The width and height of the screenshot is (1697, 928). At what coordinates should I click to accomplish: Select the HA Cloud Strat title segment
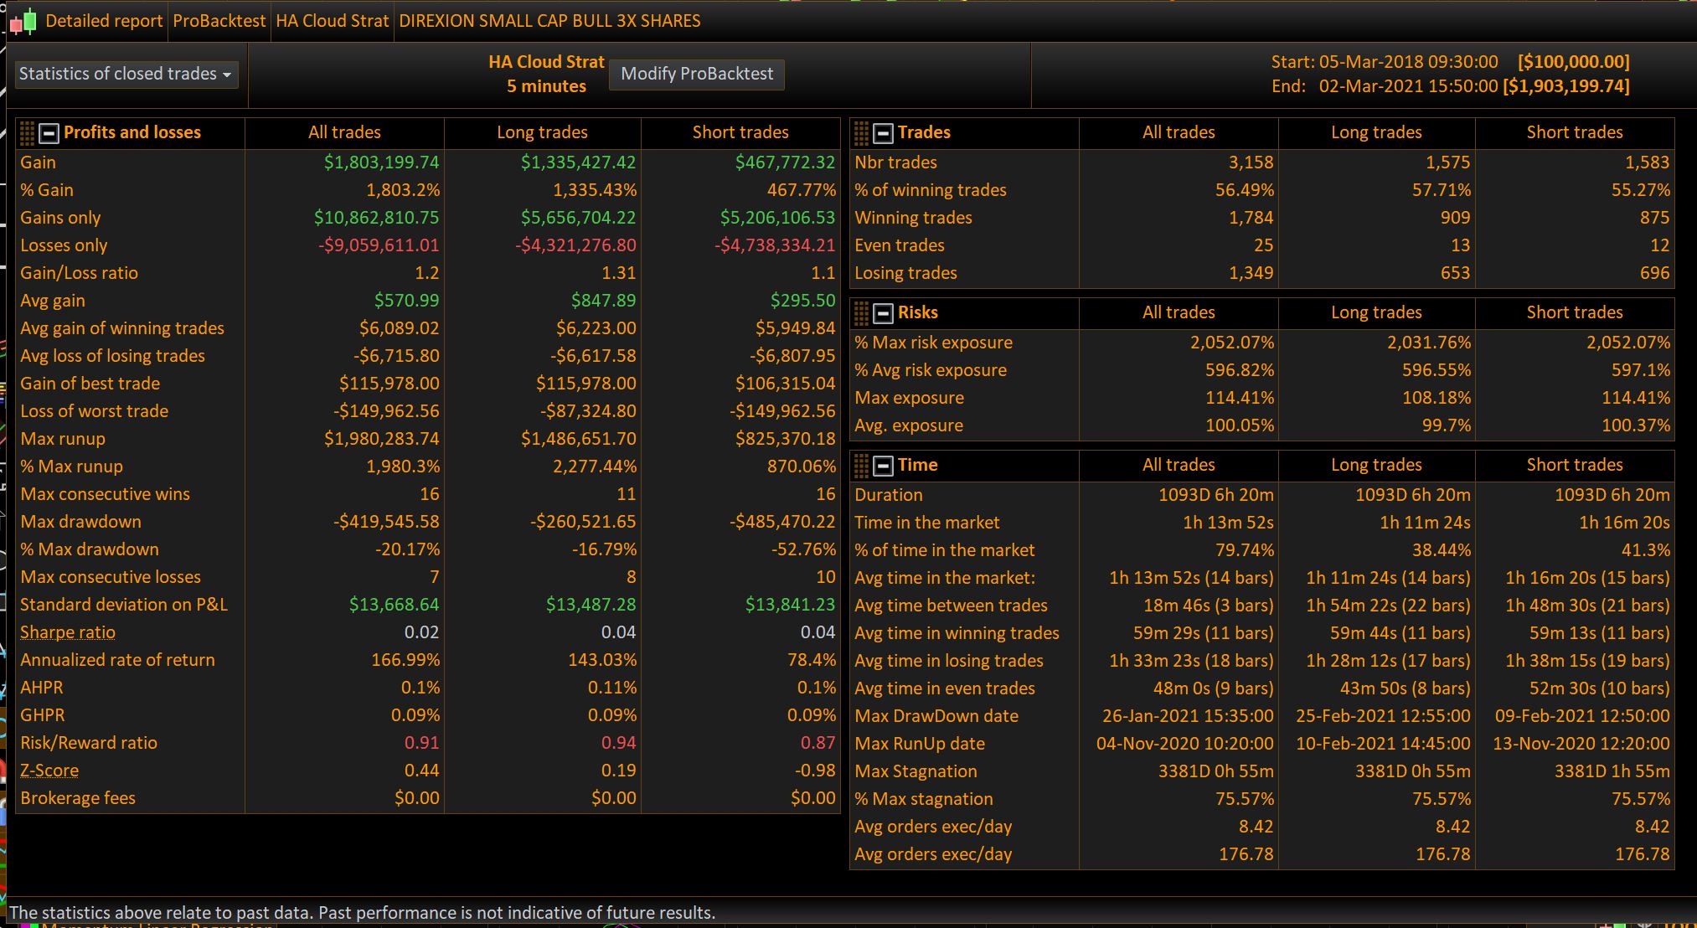tap(333, 21)
